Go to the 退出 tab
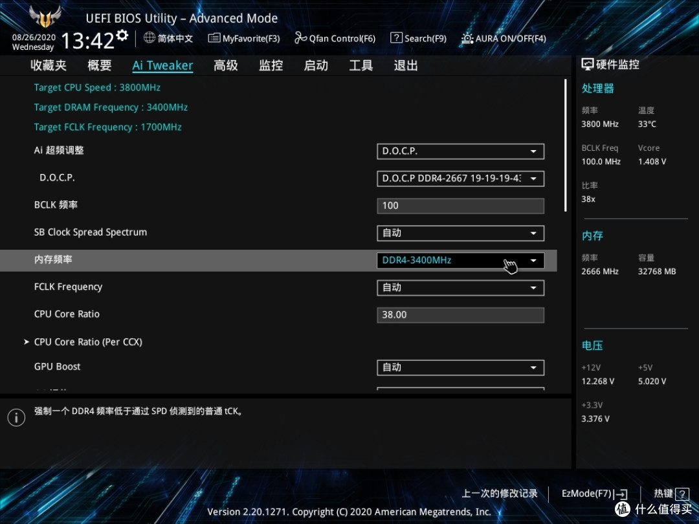The width and height of the screenshot is (699, 524). tap(406, 65)
